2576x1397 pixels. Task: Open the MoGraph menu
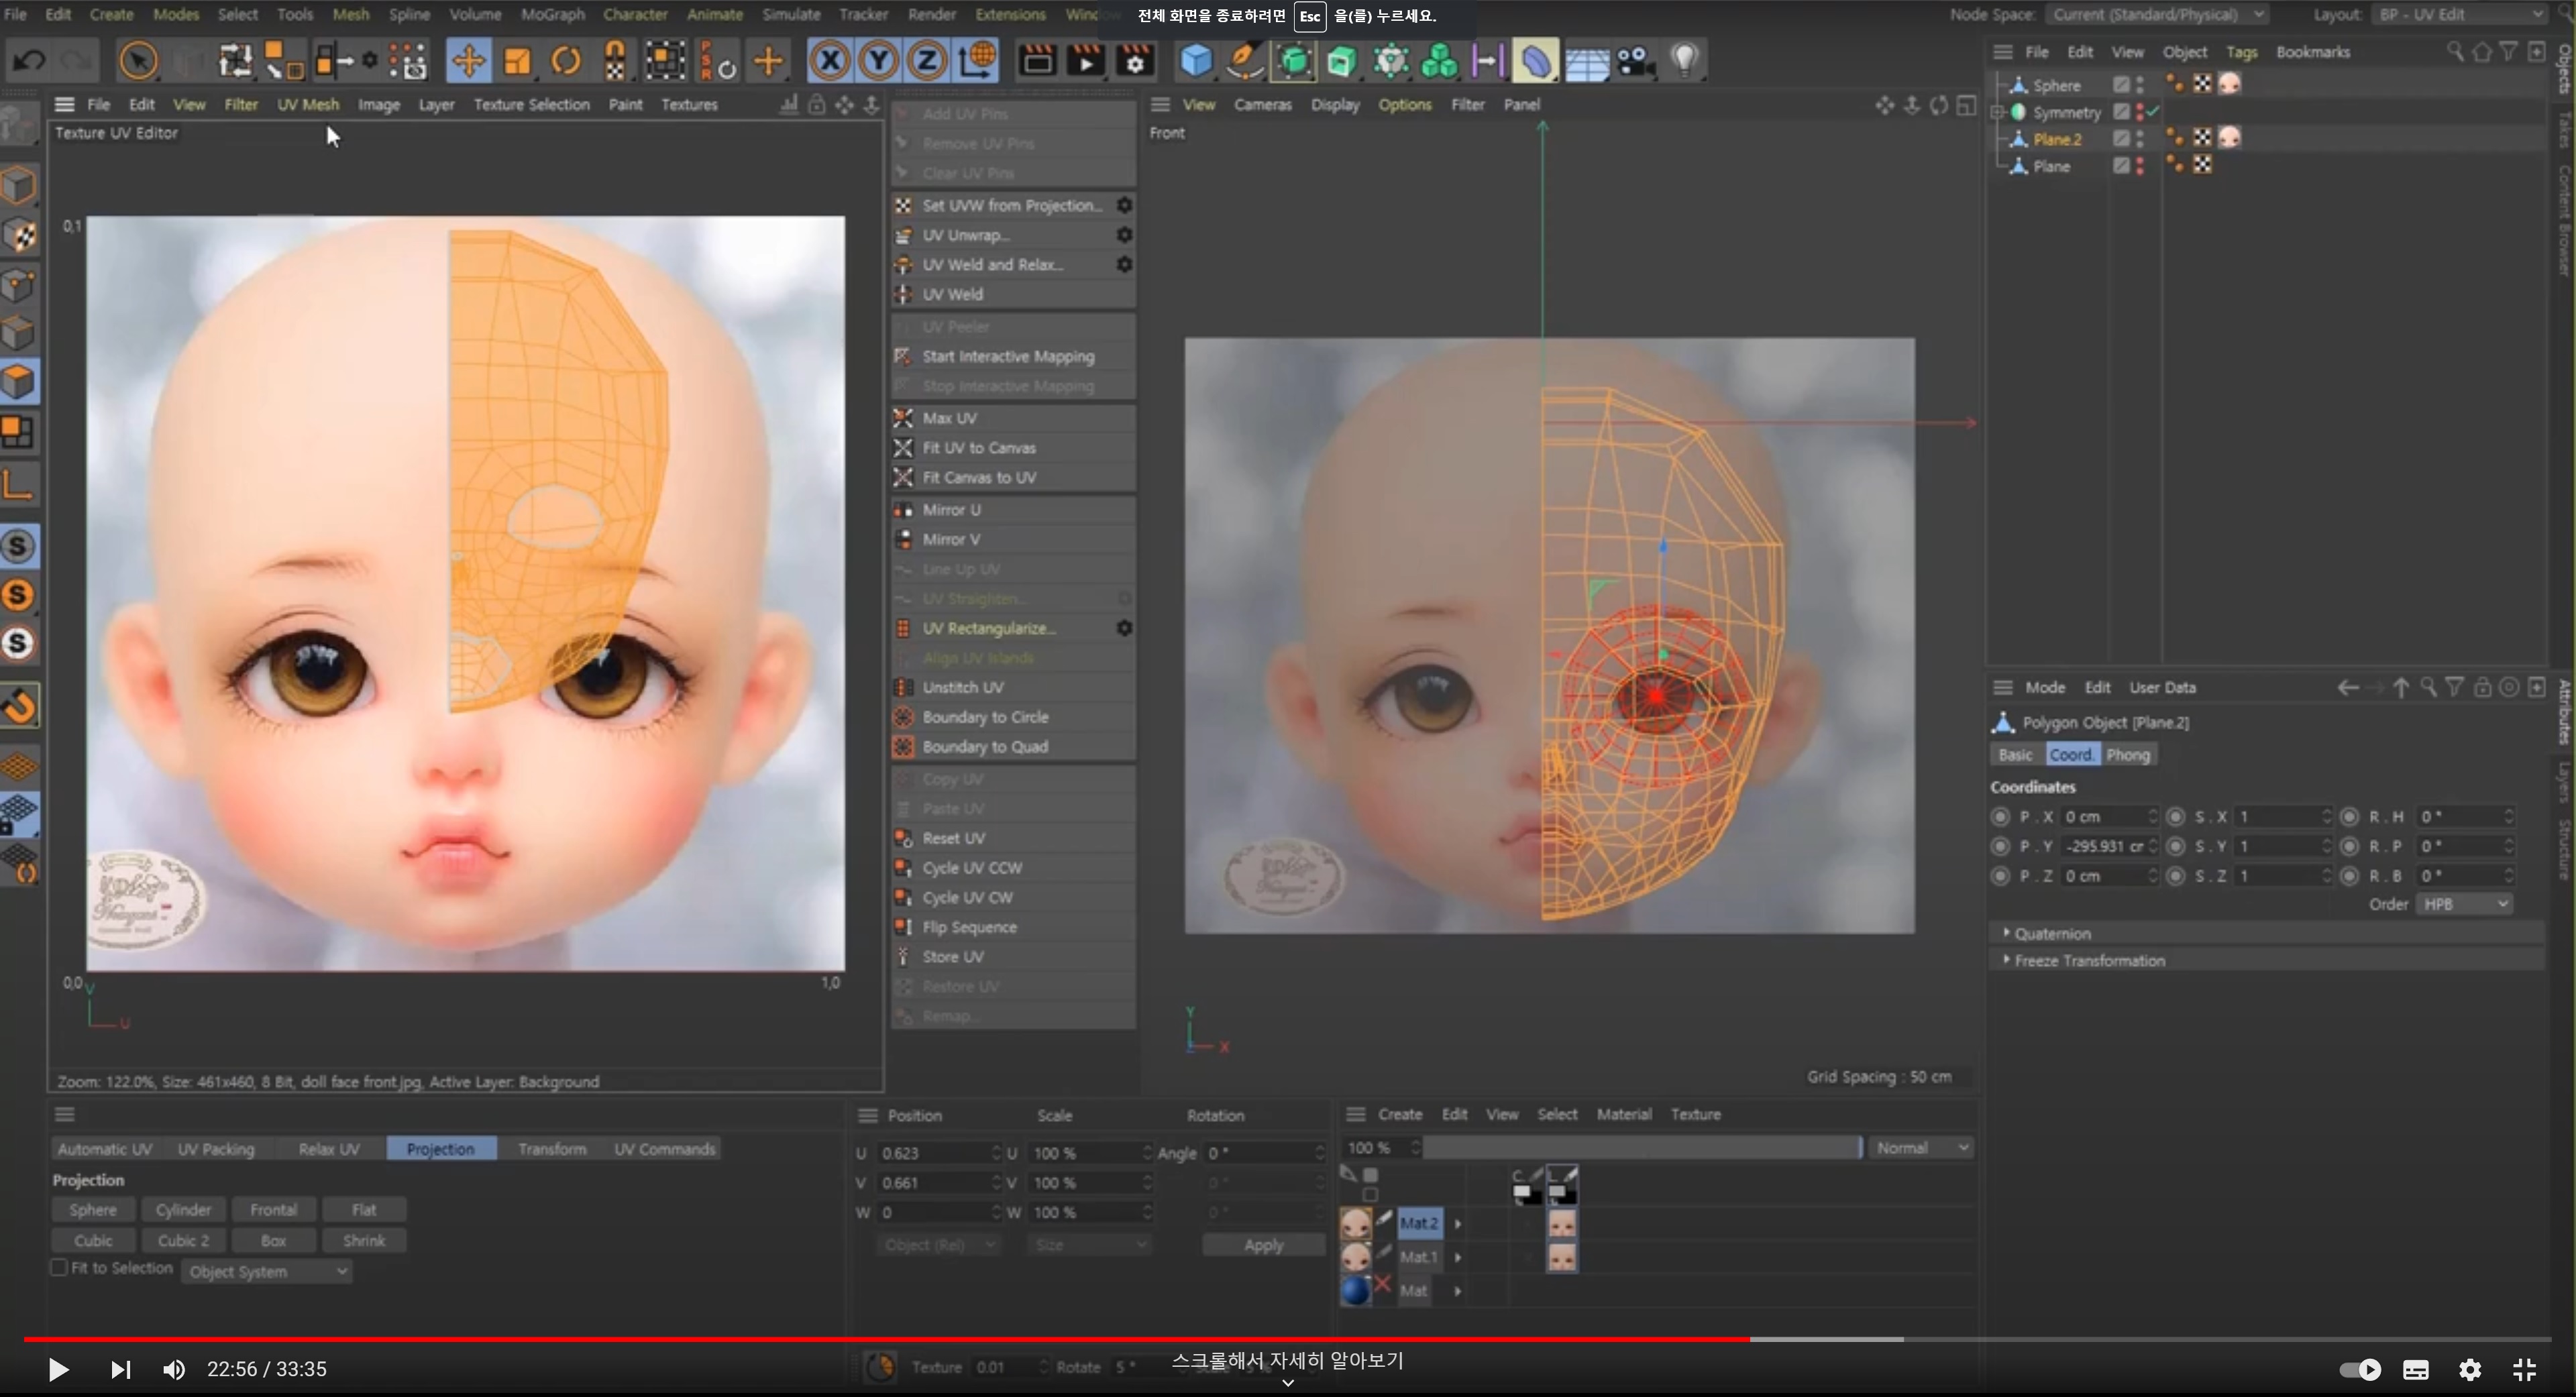click(x=552, y=14)
